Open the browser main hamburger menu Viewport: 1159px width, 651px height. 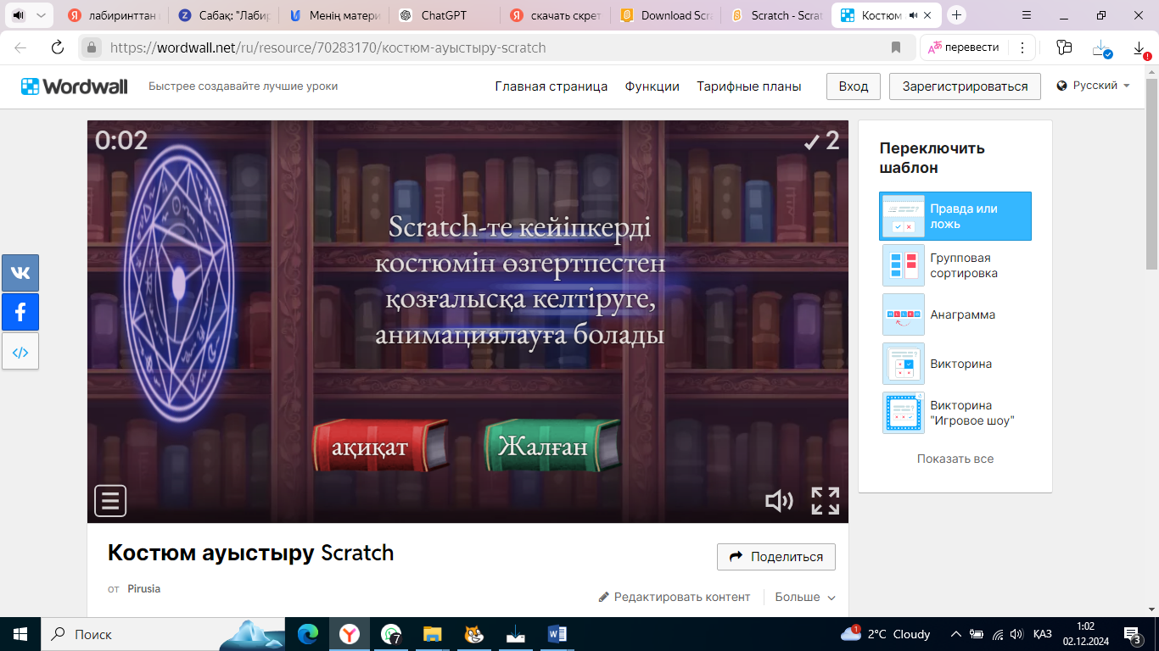pyautogui.click(x=1027, y=15)
